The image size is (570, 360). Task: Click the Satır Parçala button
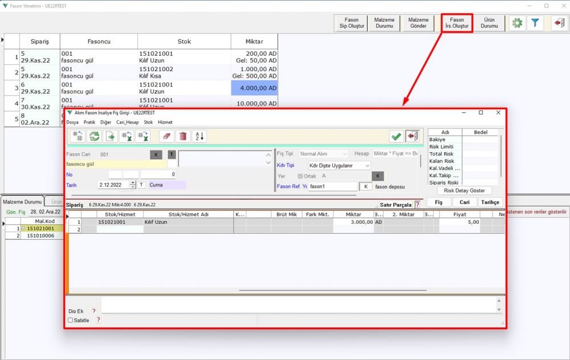coord(395,204)
